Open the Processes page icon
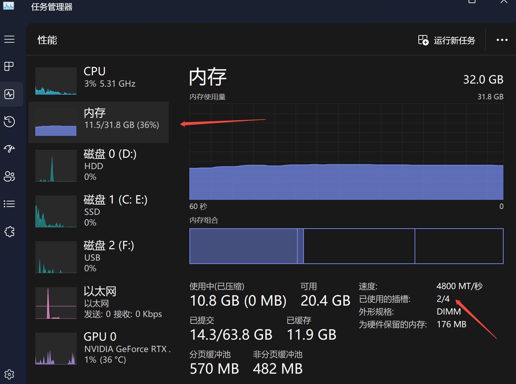The image size is (516, 384). tap(9, 66)
